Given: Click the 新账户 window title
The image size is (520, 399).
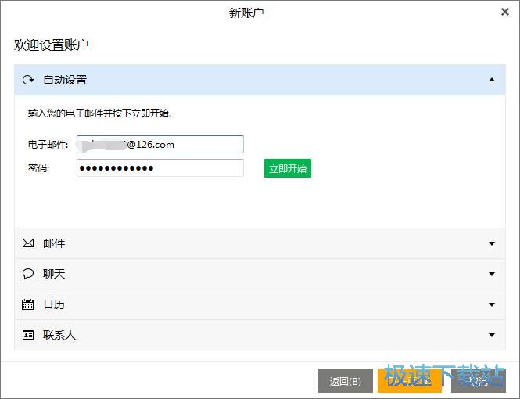Looking at the screenshot, I should (x=246, y=13).
